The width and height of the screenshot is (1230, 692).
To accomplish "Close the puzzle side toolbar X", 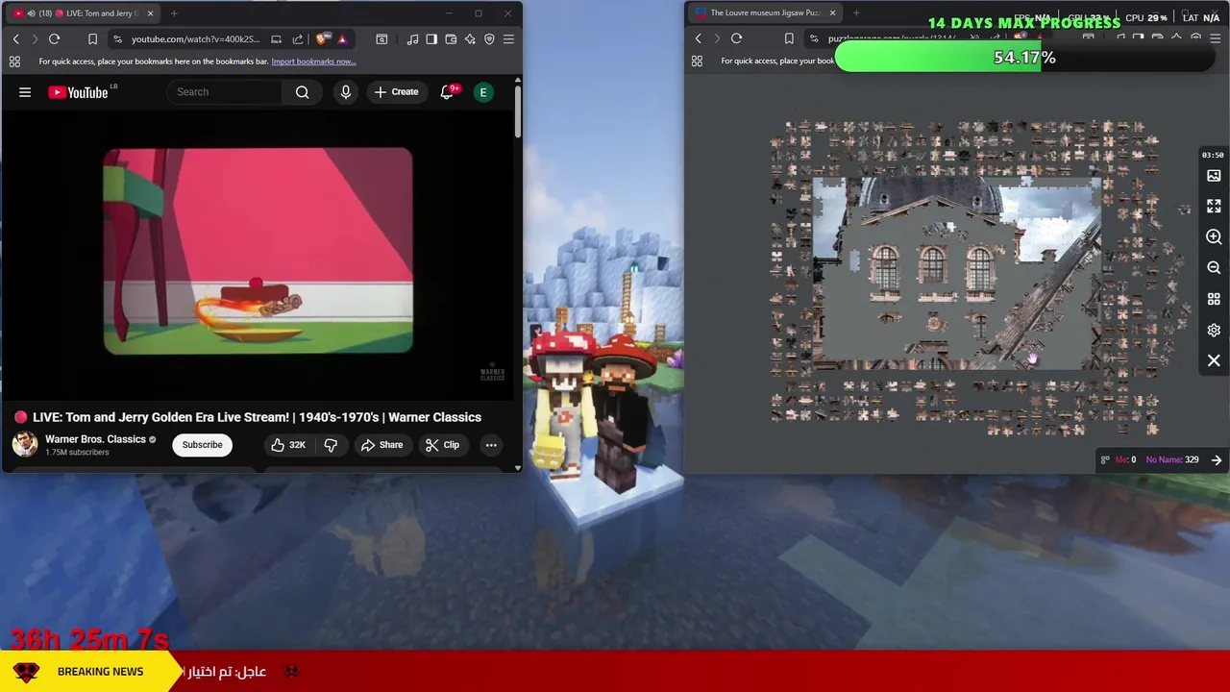I will 1214,360.
